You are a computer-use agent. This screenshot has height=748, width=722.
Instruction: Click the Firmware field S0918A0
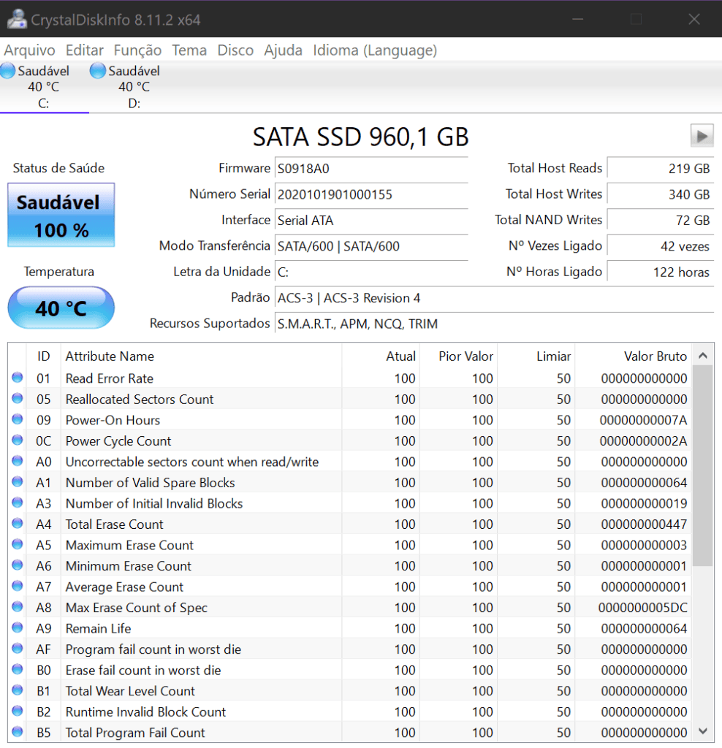(371, 169)
